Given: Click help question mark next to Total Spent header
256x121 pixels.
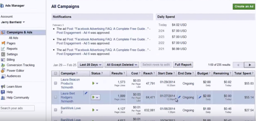Looking at the screenshot, I should pos(253,73).
